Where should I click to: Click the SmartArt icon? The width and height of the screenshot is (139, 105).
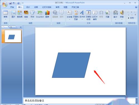tap(40, 13)
